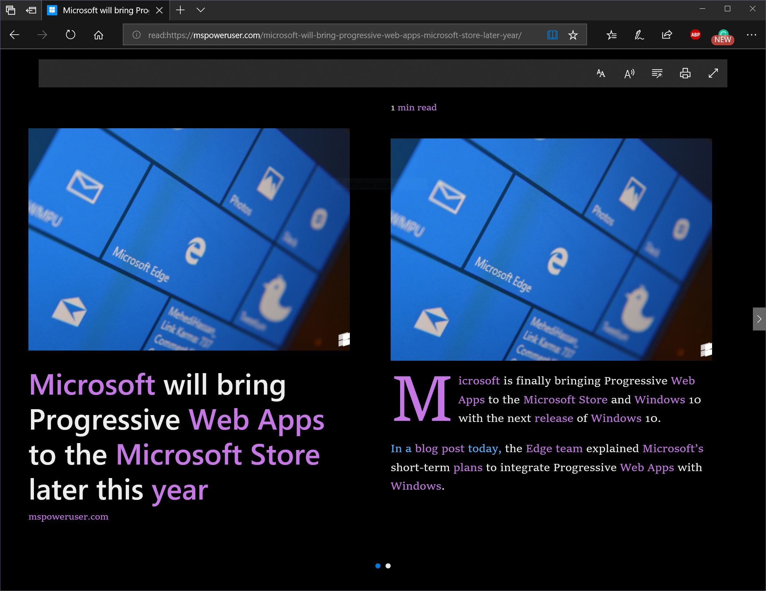
Task: Go to the home page
Action: 98,35
